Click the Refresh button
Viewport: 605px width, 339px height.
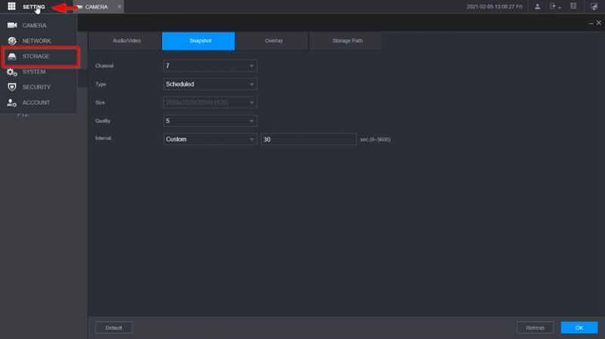pos(535,328)
